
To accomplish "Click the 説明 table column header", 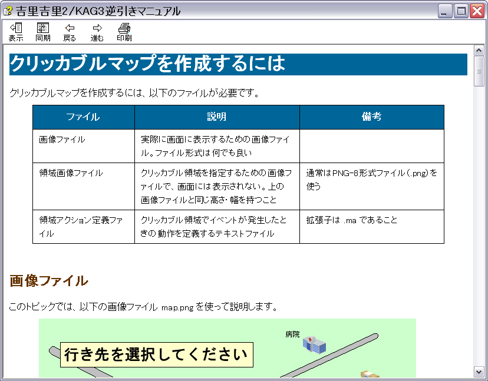I will (217, 117).
